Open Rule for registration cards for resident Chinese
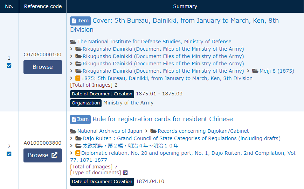 point(163,119)
